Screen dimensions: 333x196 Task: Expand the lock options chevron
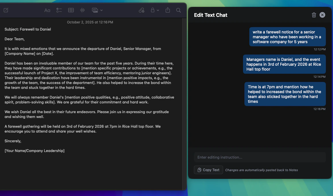coord(158,10)
